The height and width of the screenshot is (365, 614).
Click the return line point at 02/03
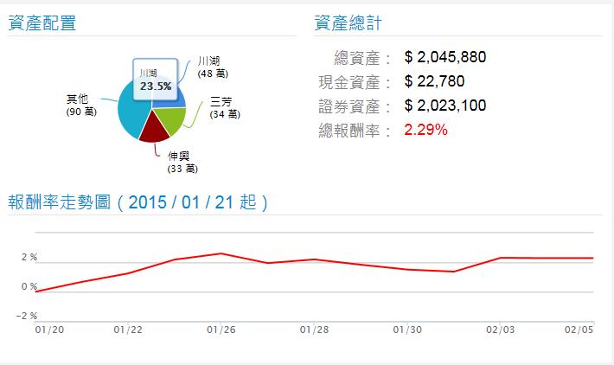click(501, 258)
